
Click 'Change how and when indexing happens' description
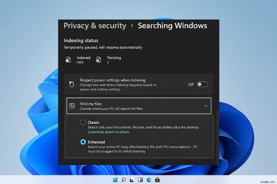[x=118, y=87]
